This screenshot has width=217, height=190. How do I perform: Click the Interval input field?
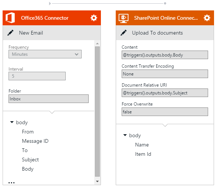(37, 76)
